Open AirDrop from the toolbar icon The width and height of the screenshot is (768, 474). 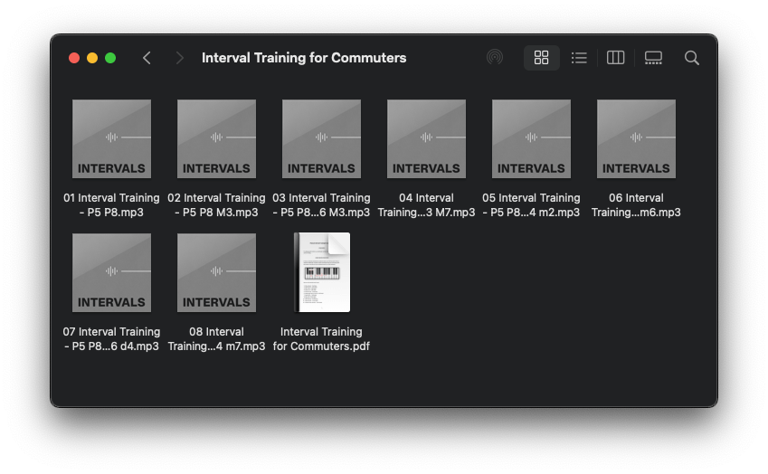tap(495, 57)
